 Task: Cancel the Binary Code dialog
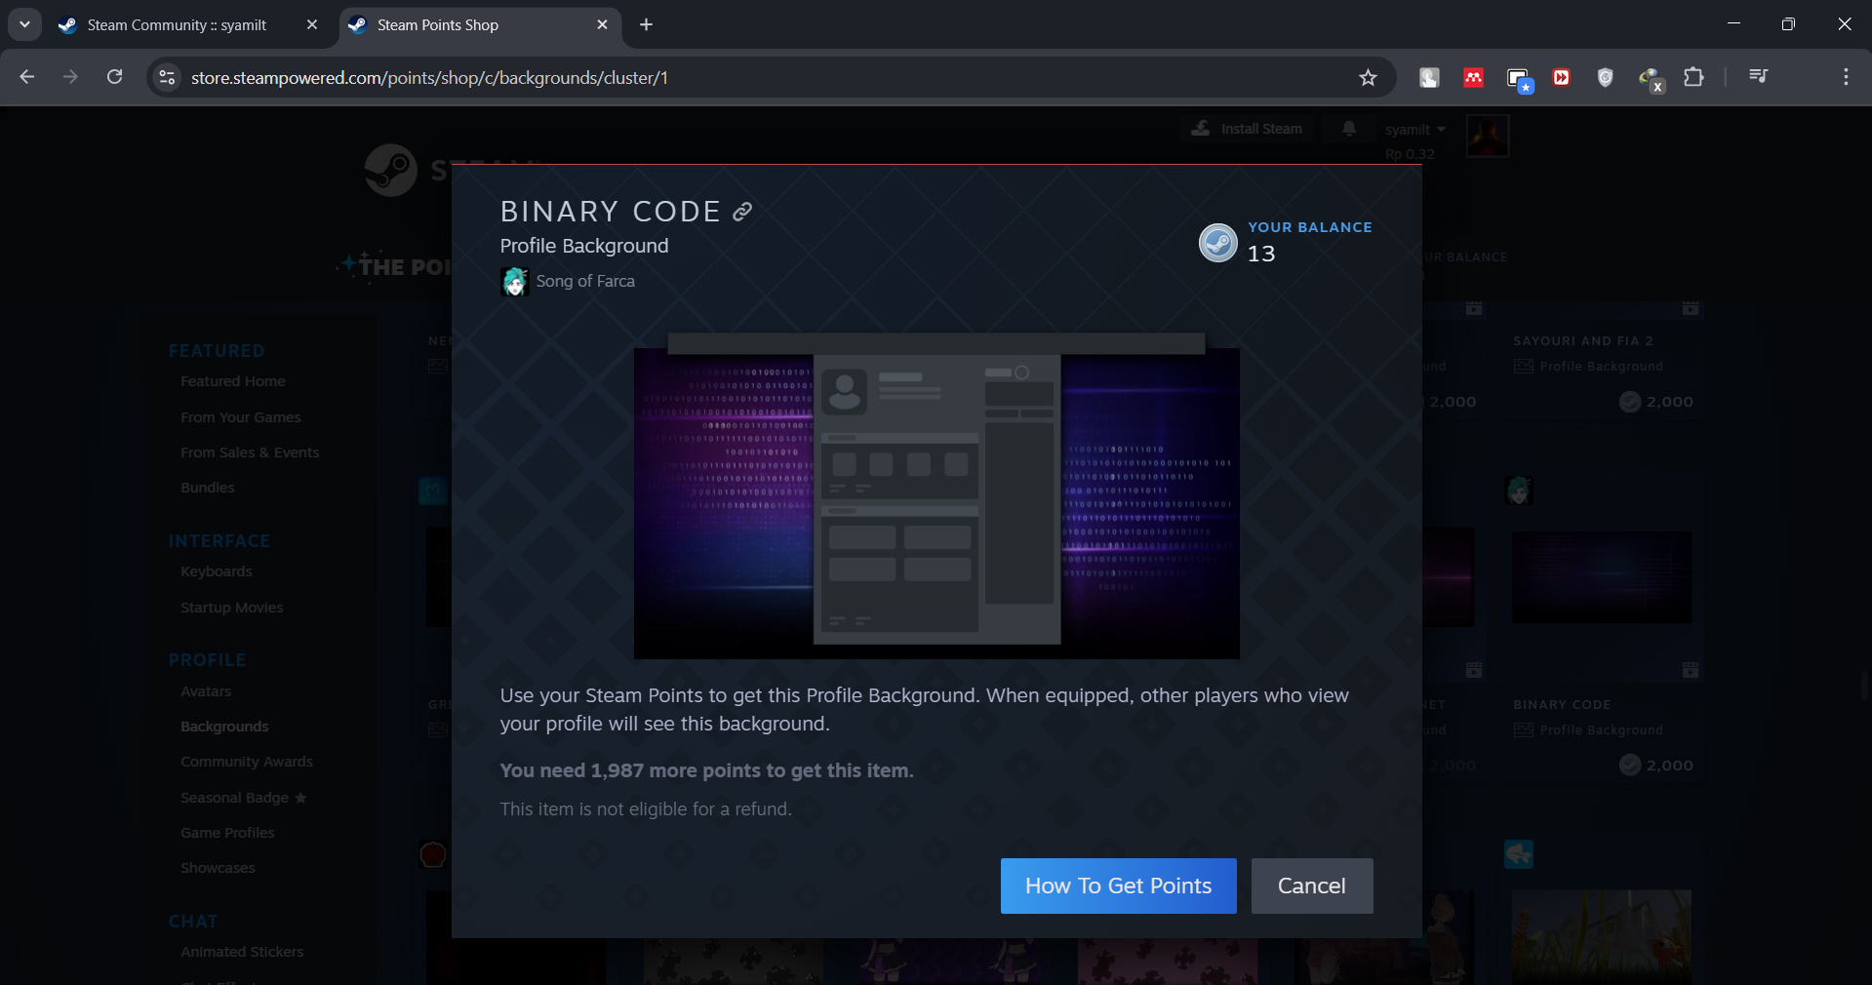1312,886
